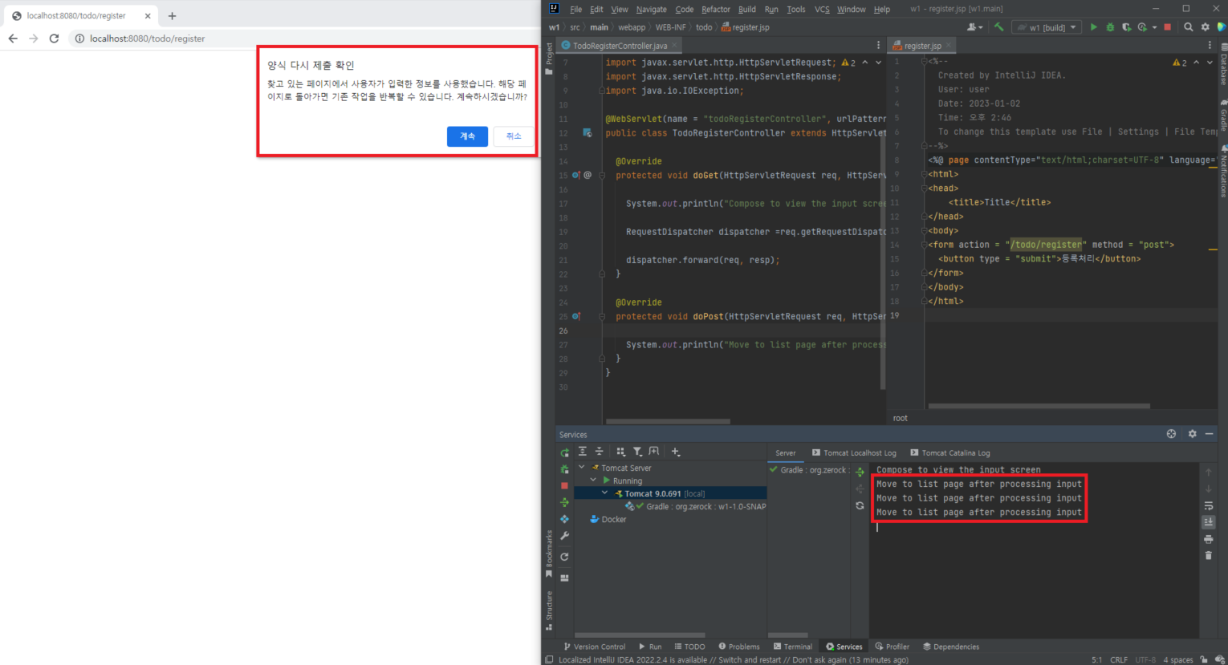The width and height of the screenshot is (1228, 665).
Task: Open IDE settings gear in toolbar
Action: tap(1205, 27)
